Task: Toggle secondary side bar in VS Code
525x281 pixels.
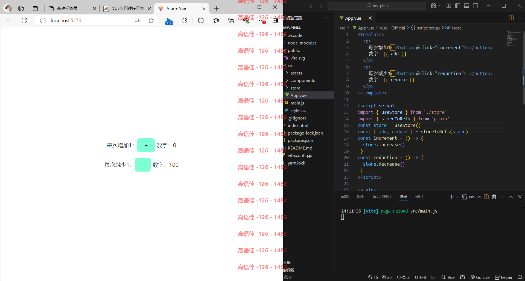Action: point(476,6)
